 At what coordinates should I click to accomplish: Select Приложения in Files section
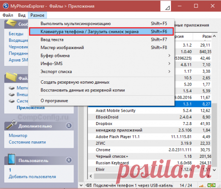tap(31, 108)
